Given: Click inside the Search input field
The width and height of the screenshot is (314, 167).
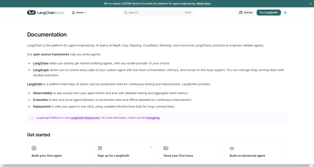Looking at the screenshot, I should click(x=149, y=12).
